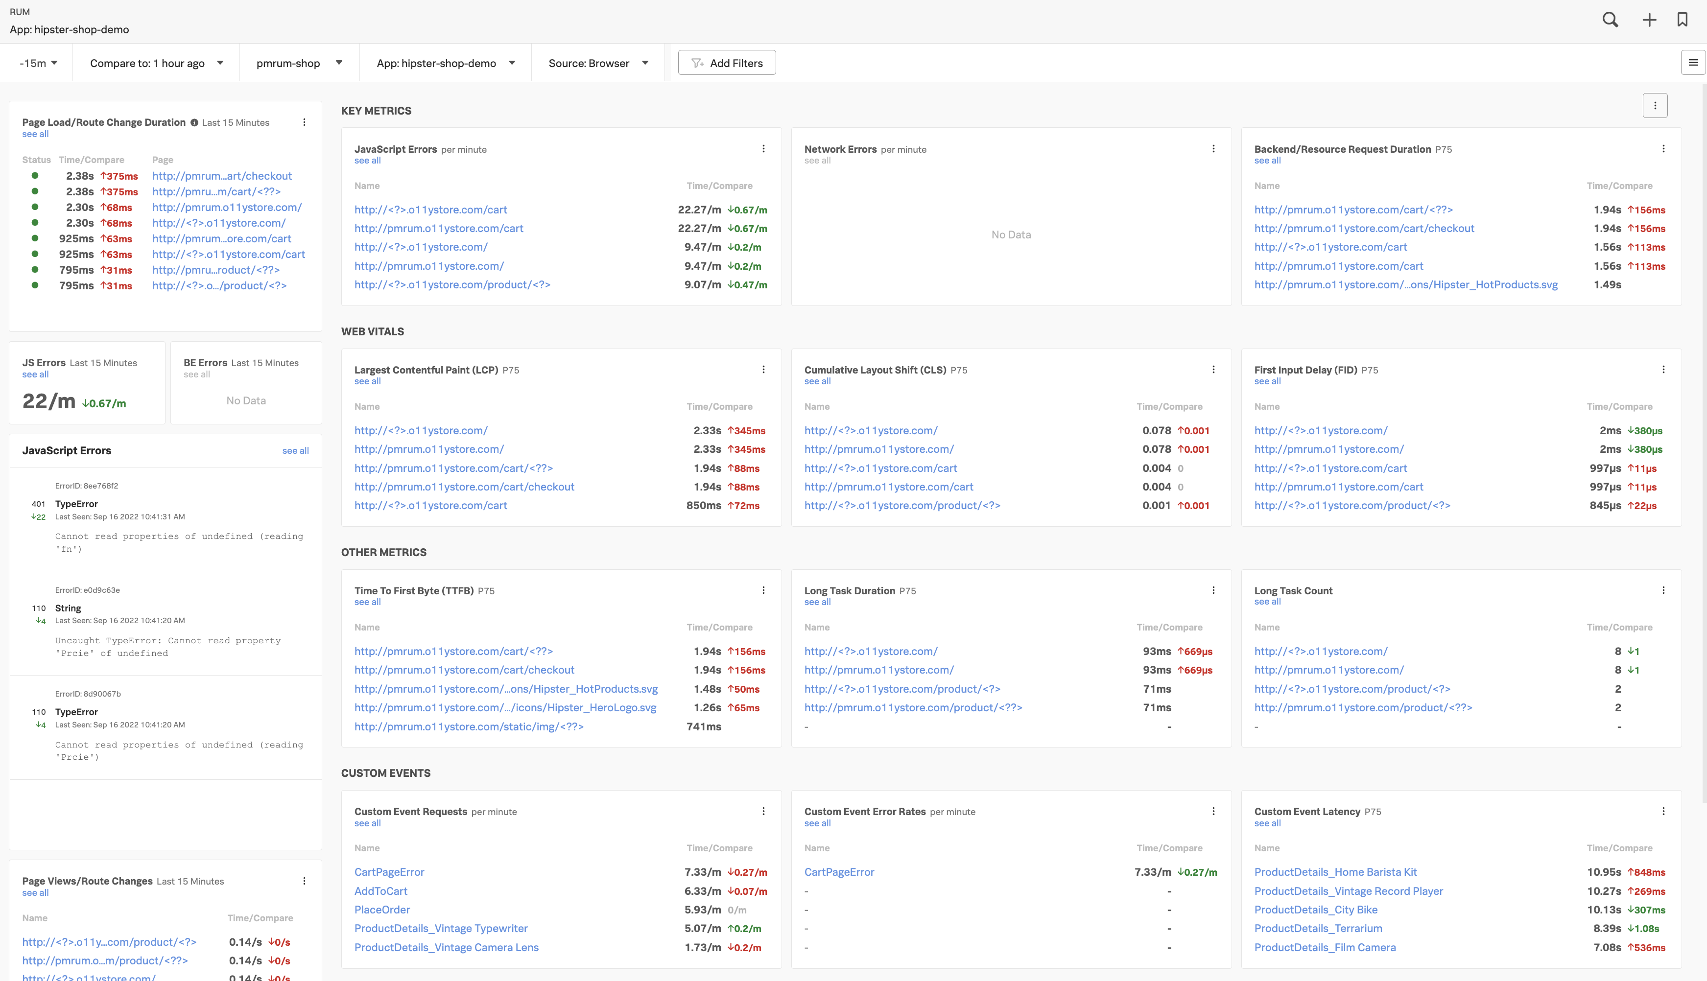Click see all under Long Task Count
This screenshot has height=981, width=1707.
point(1268,602)
